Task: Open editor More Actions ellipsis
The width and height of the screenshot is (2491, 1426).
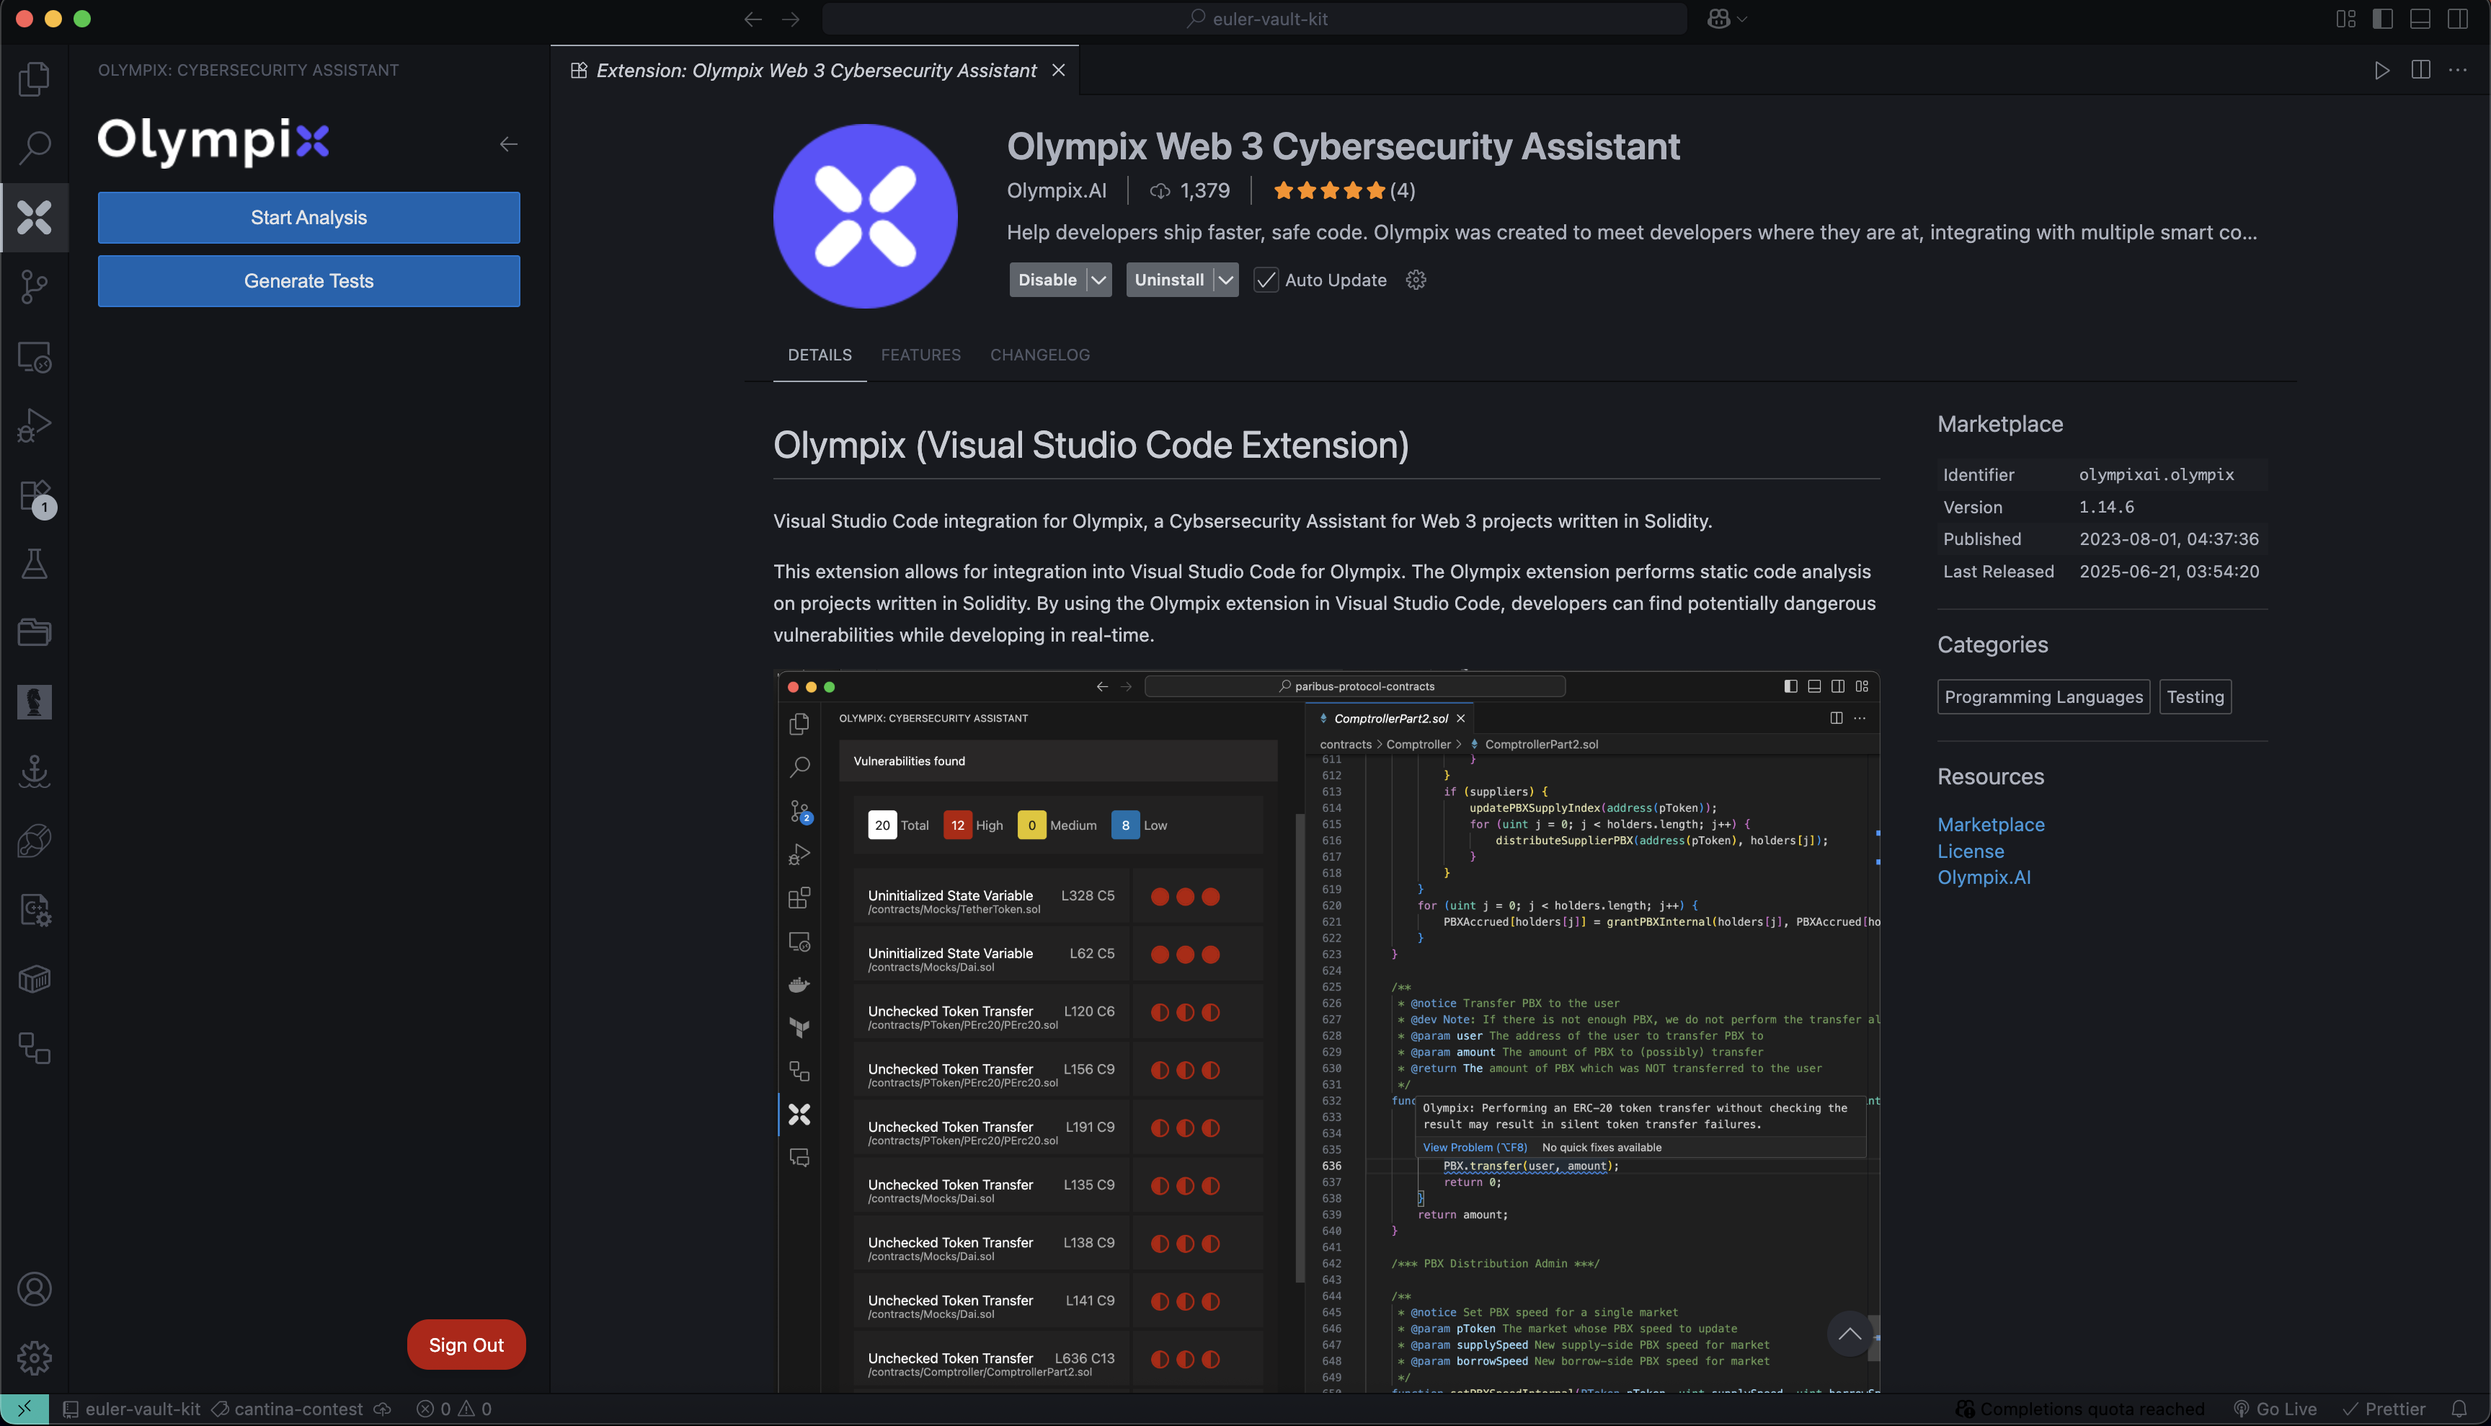Action: 2458,71
